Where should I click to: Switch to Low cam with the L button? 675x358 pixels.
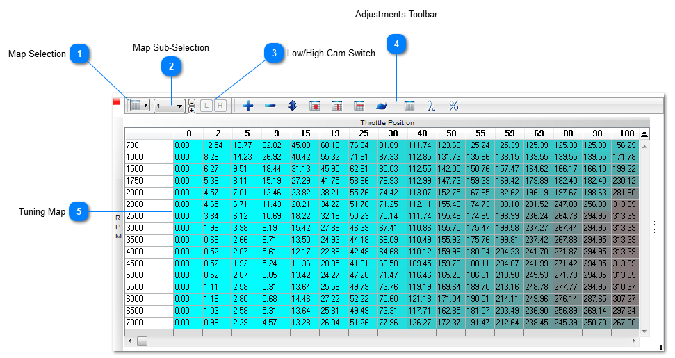click(206, 106)
